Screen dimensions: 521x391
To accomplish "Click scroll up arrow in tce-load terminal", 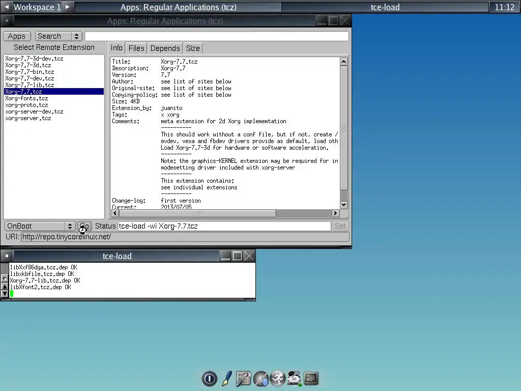I will (5, 286).
